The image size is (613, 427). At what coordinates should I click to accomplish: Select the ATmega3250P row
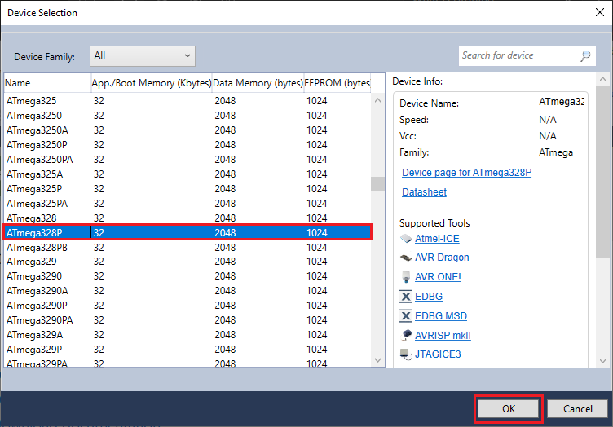187,145
